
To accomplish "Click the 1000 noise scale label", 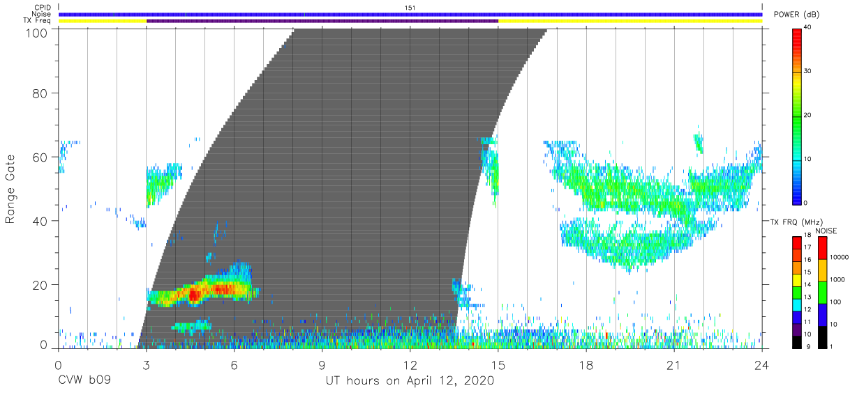I will coord(837,279).
